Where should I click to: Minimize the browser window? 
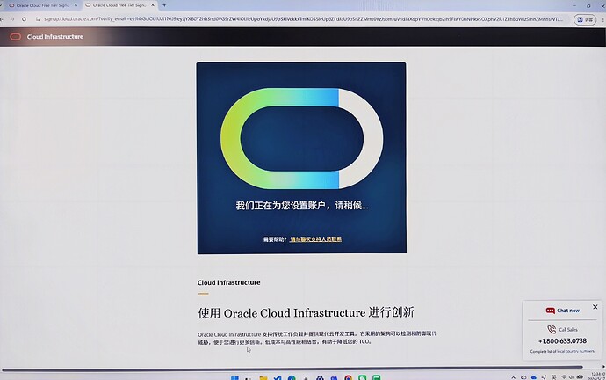[x=574, y=5]
